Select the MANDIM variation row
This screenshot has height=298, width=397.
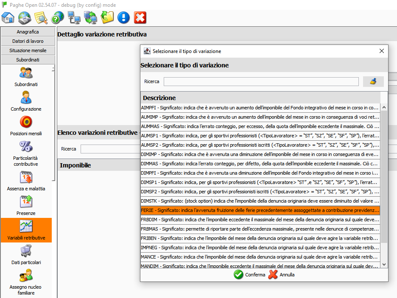(x=260, y=265)
